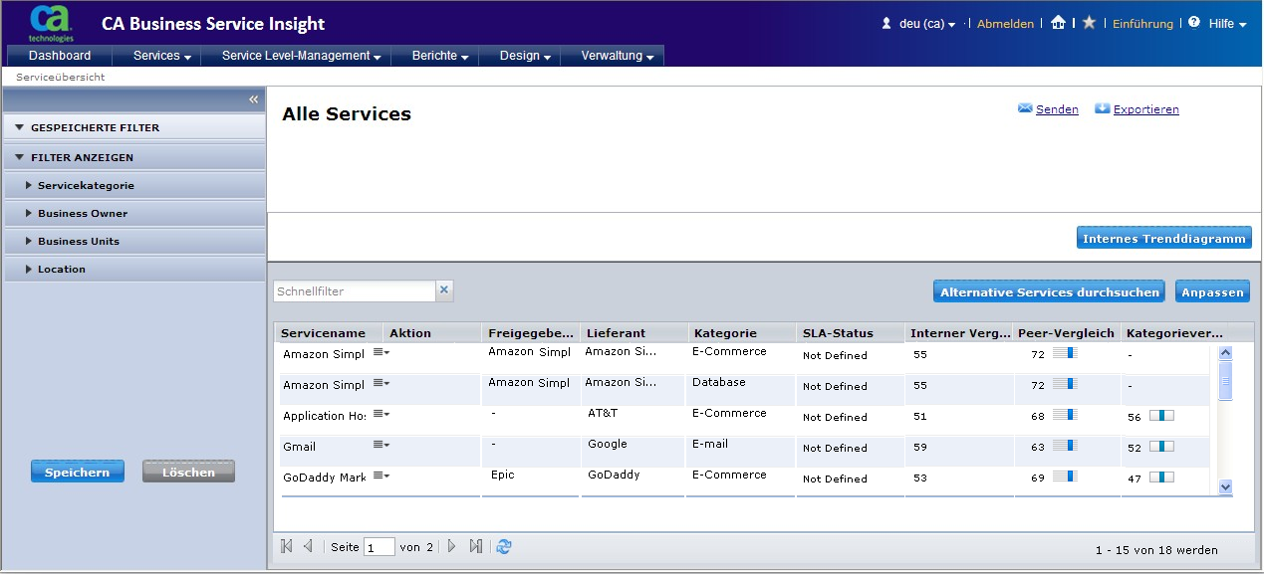
Task: Click the help question mark icon
Action: coord(1193,23)
